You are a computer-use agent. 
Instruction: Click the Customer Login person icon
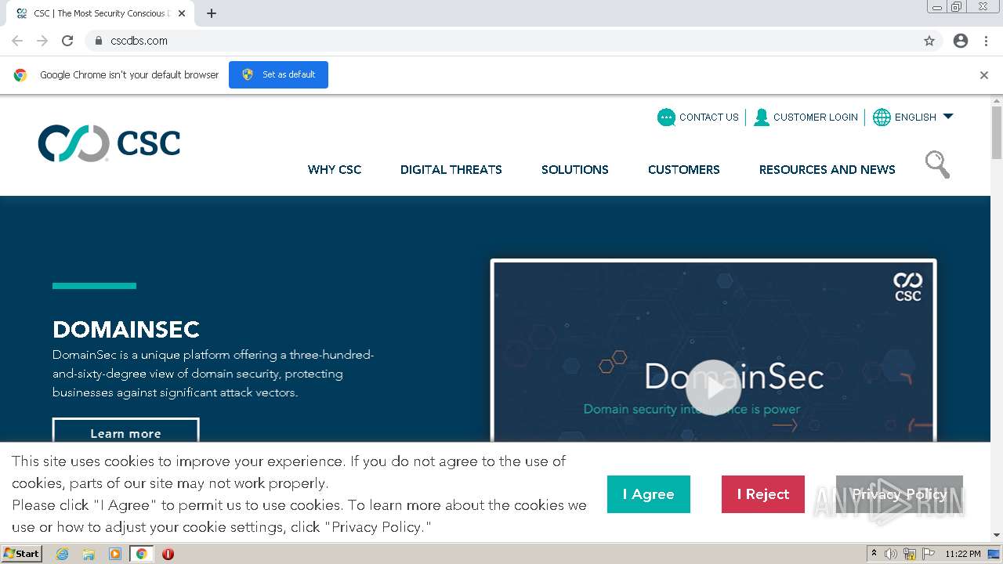(x=762, y=117)
